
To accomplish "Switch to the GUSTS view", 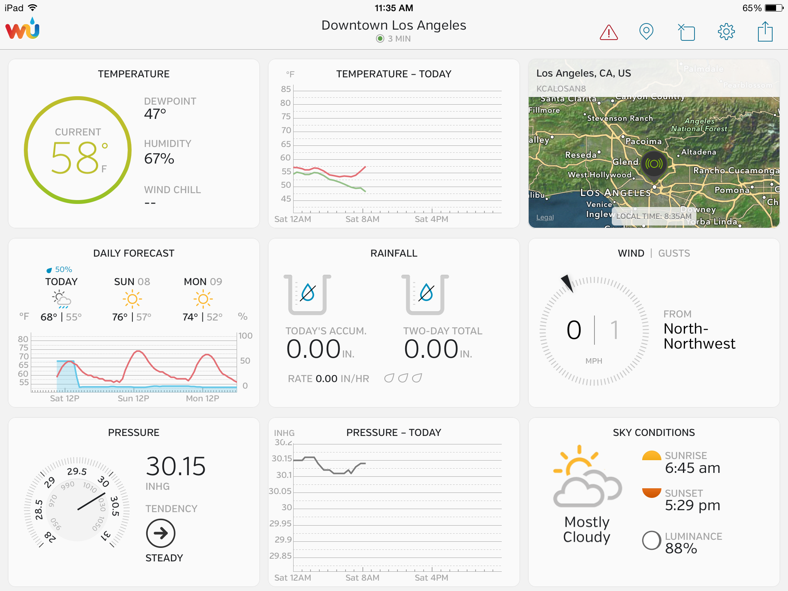I will 674,253.
